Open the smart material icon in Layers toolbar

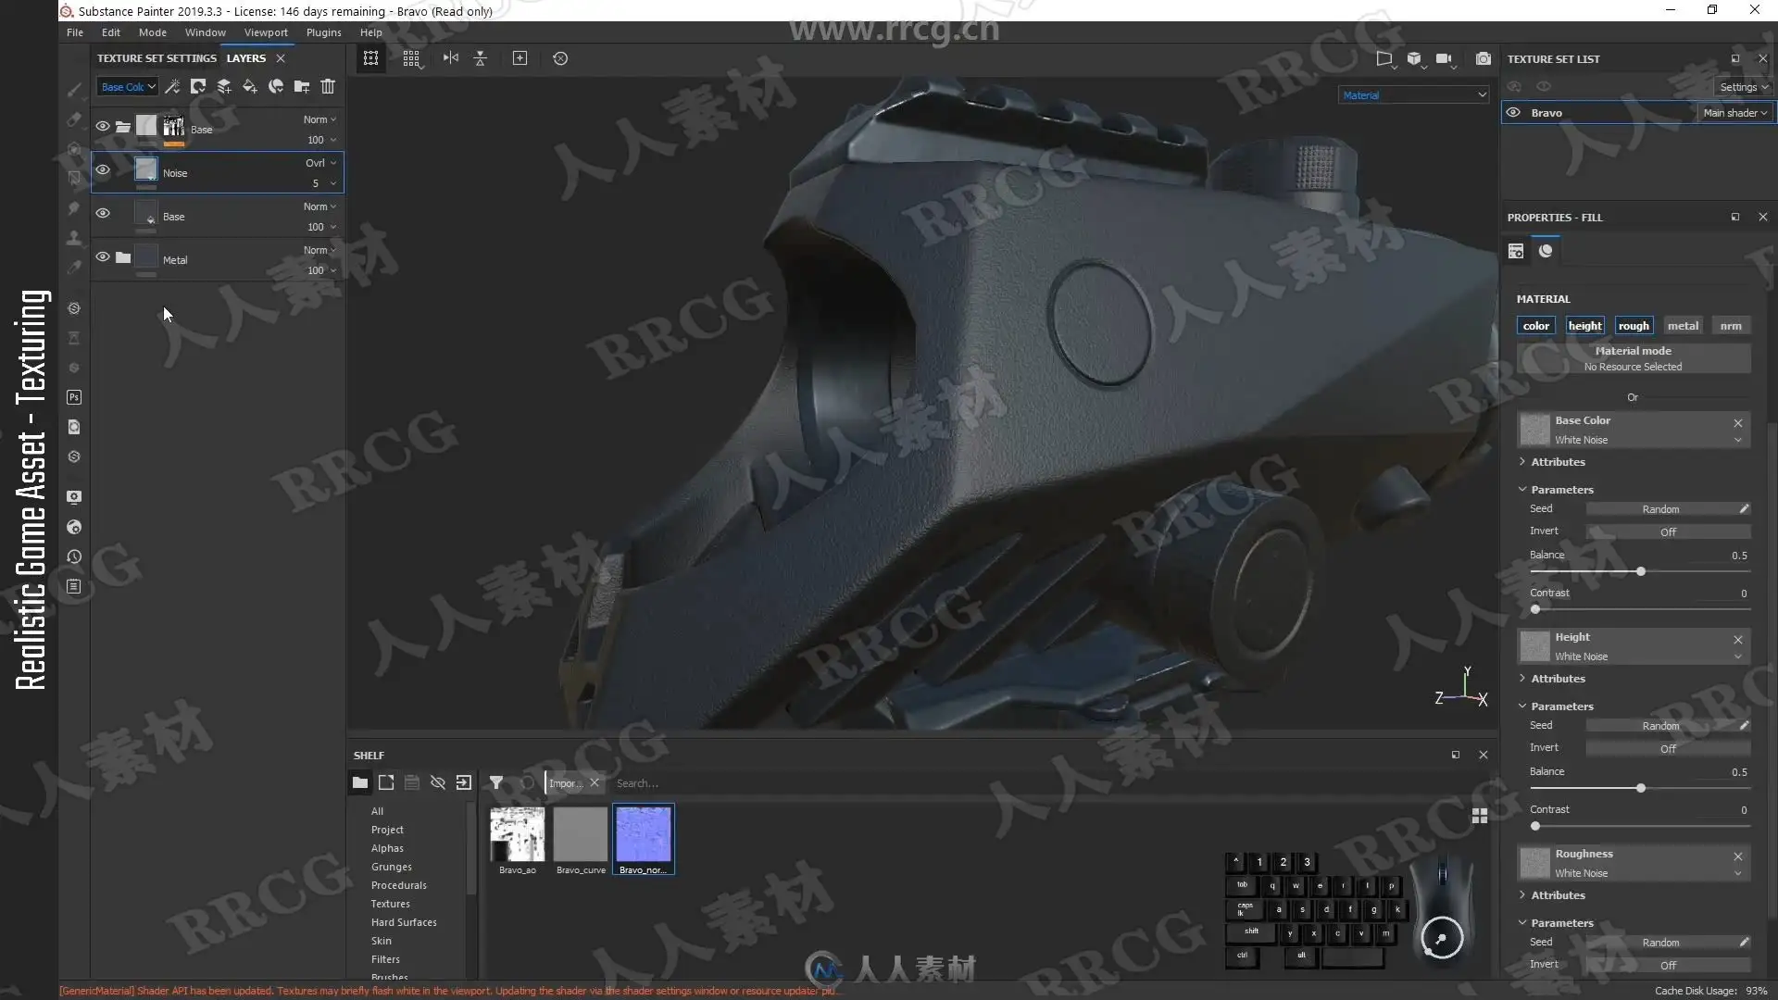276,87
